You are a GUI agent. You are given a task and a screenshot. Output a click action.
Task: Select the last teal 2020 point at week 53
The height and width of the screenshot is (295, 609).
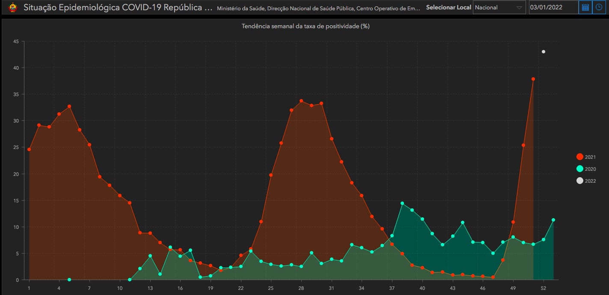553,220
